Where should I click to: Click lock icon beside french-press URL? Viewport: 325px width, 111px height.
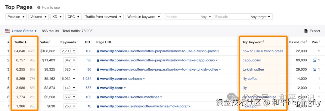tap(98, 51)
